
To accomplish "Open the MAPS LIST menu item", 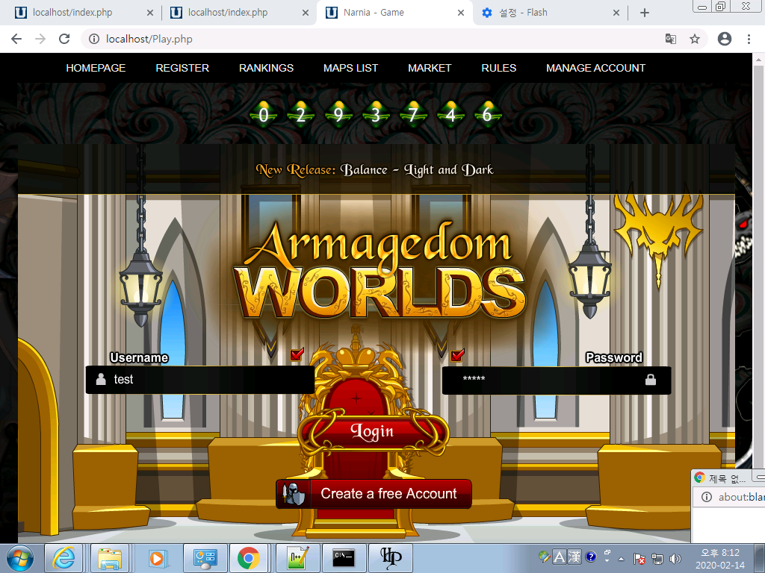I will (350, 68).
